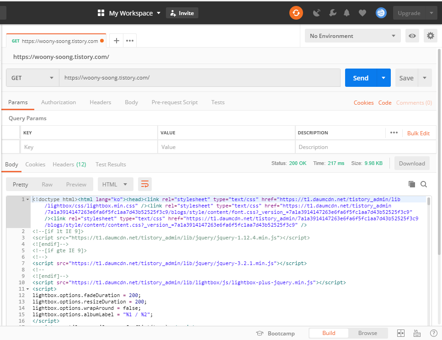
Task: Open the help question mark icon
Action: pos(433,333)
